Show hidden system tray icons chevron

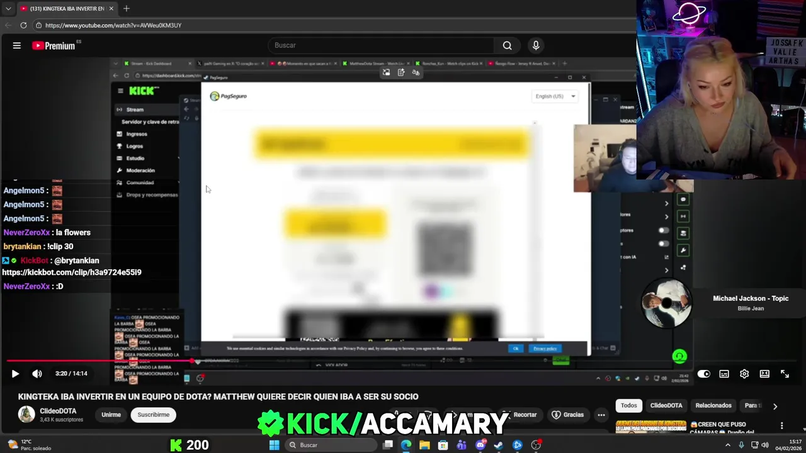coord(728,445)
